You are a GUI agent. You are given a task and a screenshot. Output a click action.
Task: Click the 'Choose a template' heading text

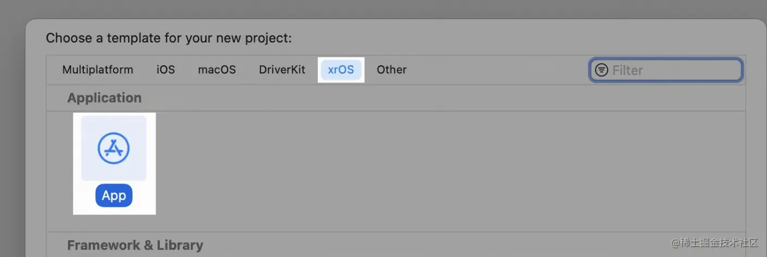(169, 38)
